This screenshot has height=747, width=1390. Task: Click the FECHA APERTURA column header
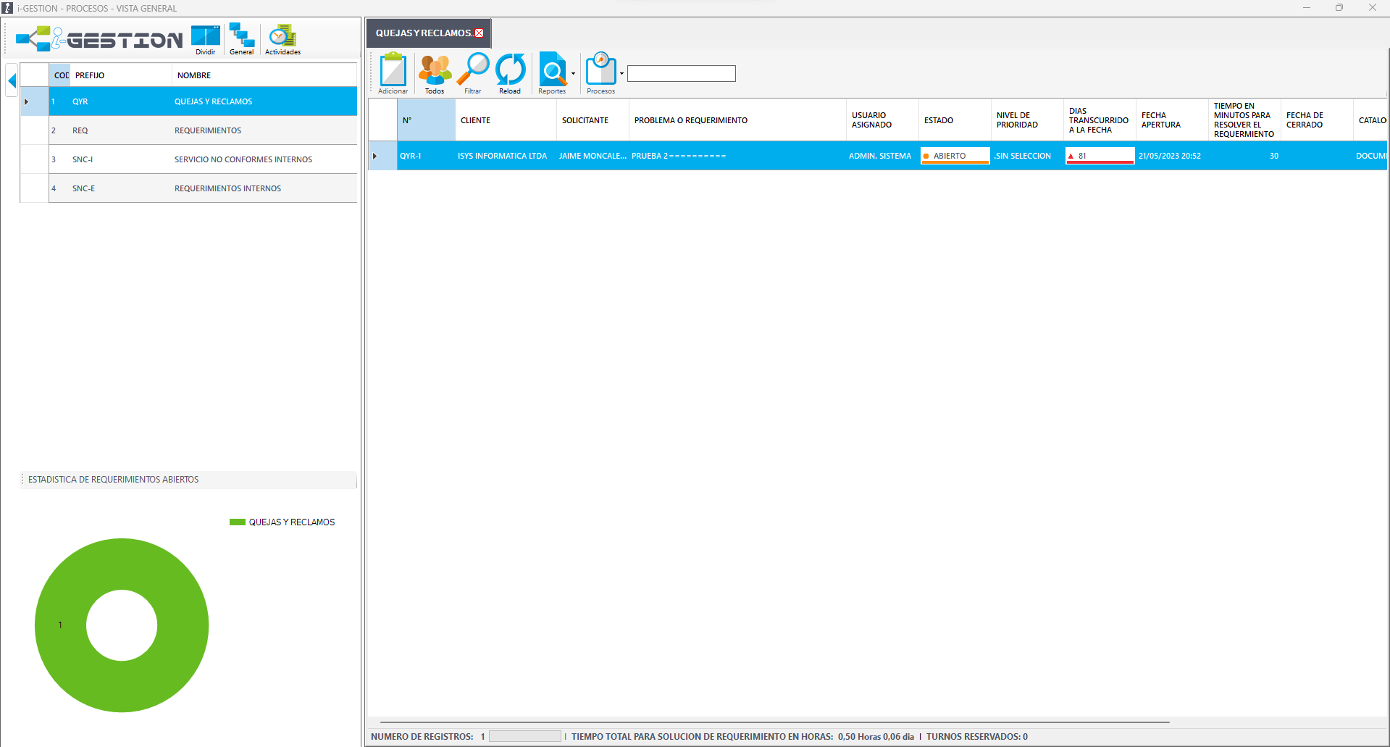pyautogui.click(x=1160, y=120)
